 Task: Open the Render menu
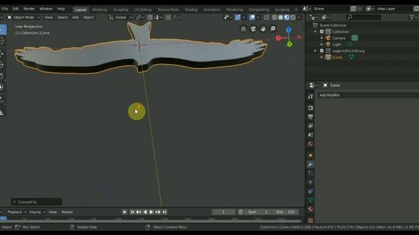click(29, 8)
